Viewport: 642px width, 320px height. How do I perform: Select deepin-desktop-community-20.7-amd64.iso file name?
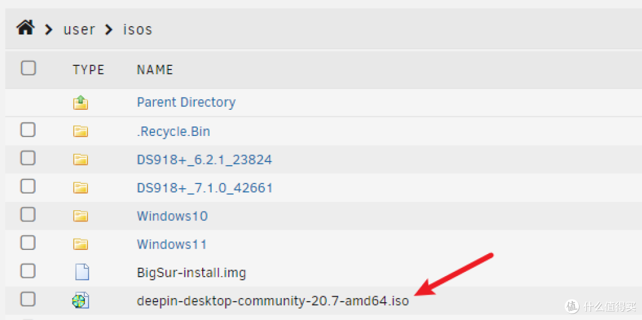pos(273,301)
